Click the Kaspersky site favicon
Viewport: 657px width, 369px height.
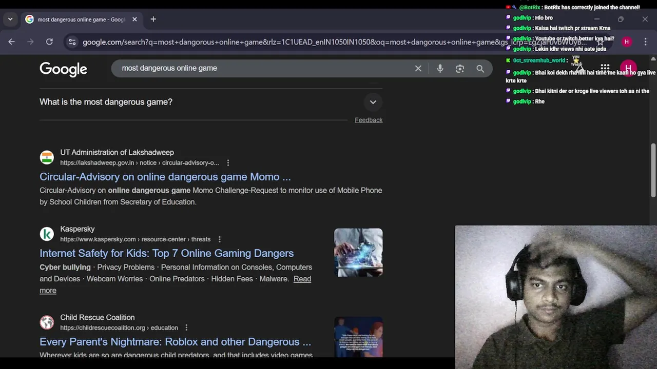pos(47,234)
